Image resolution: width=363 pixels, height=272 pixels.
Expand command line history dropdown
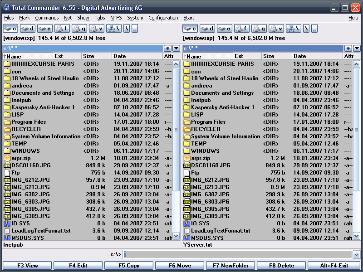tap(356, 255)
